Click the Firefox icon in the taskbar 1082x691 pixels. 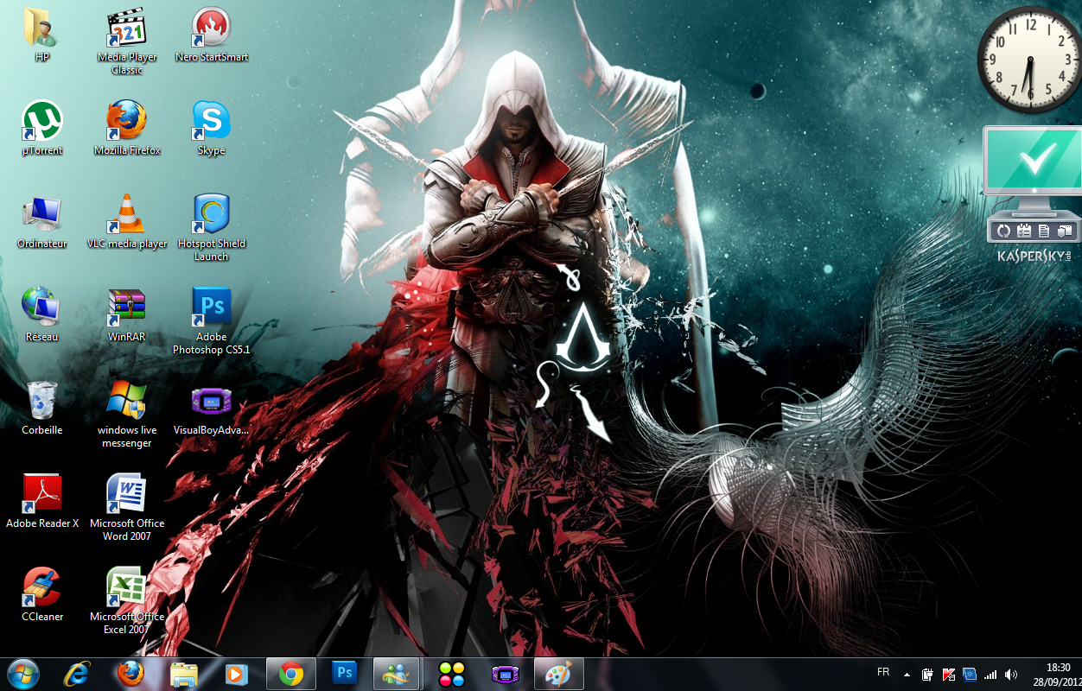tap(130, 674)
